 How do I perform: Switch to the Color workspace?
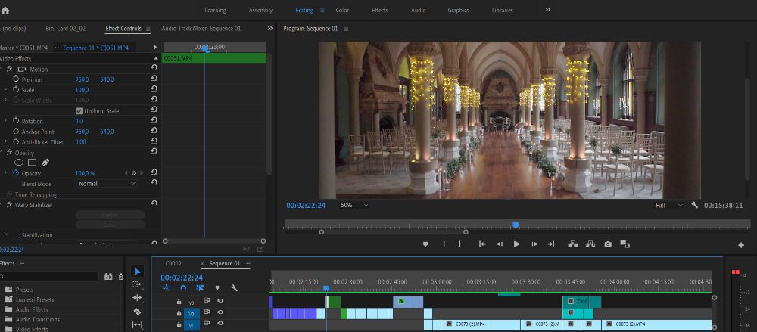[x=342, y=10]
